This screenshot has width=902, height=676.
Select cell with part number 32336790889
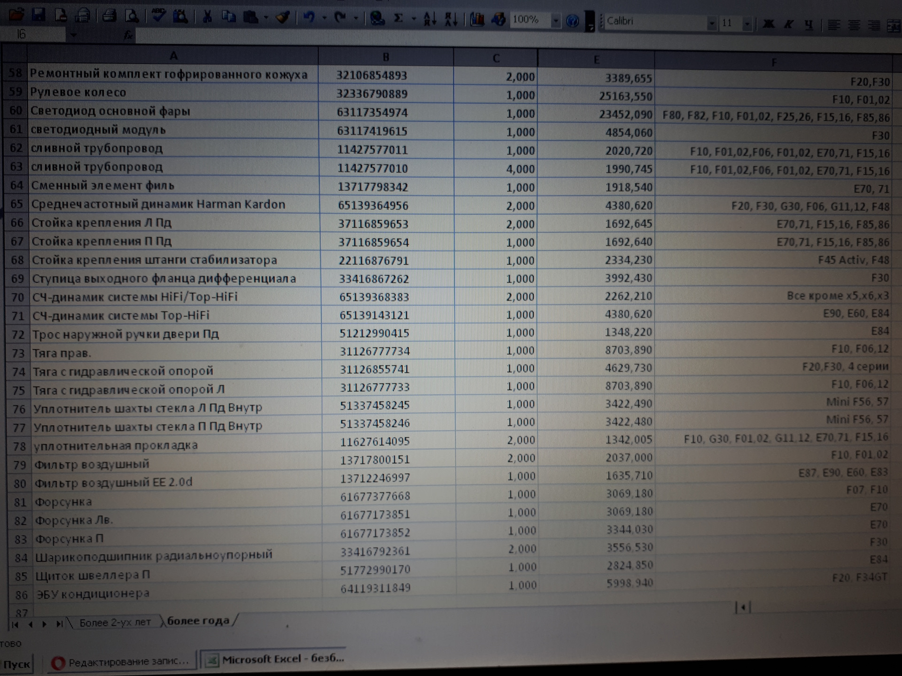(372, 94)
